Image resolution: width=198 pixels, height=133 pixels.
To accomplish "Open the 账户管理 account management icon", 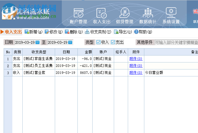I will [x=78, y=16].
